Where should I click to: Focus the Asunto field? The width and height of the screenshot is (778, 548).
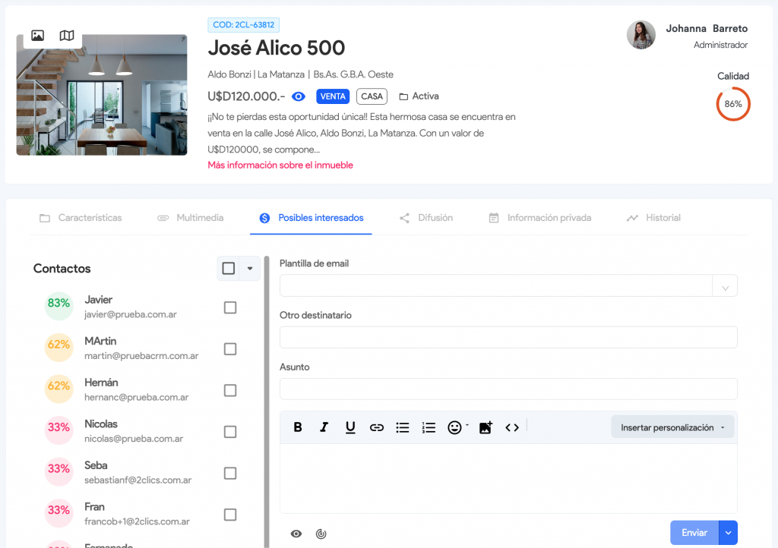pos(508,389)
